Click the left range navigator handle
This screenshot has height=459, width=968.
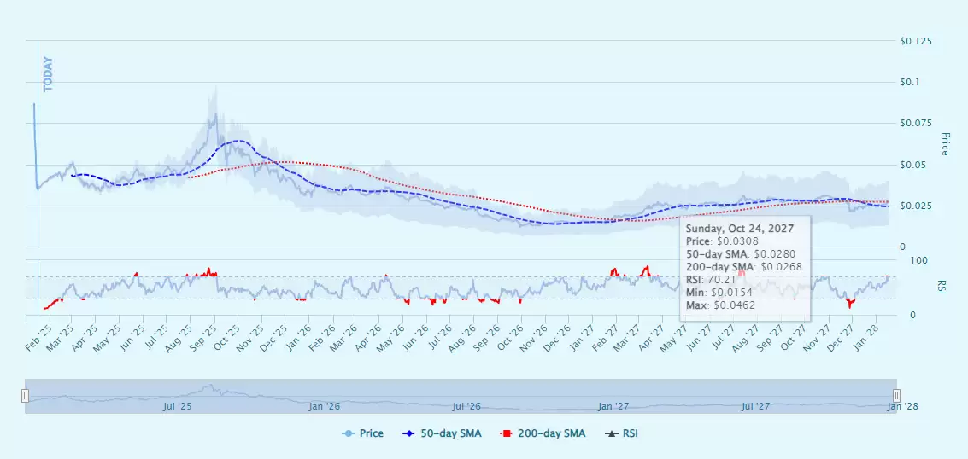pos(26,396)
